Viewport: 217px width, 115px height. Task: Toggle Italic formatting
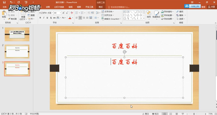44,18
